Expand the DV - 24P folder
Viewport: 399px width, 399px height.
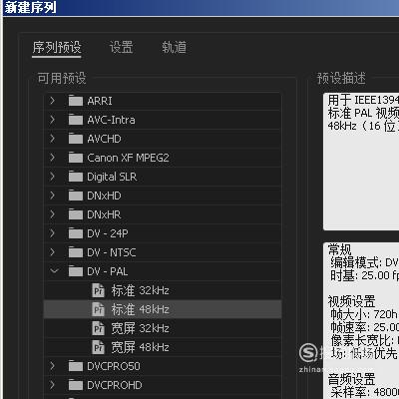tap(52, 233)
